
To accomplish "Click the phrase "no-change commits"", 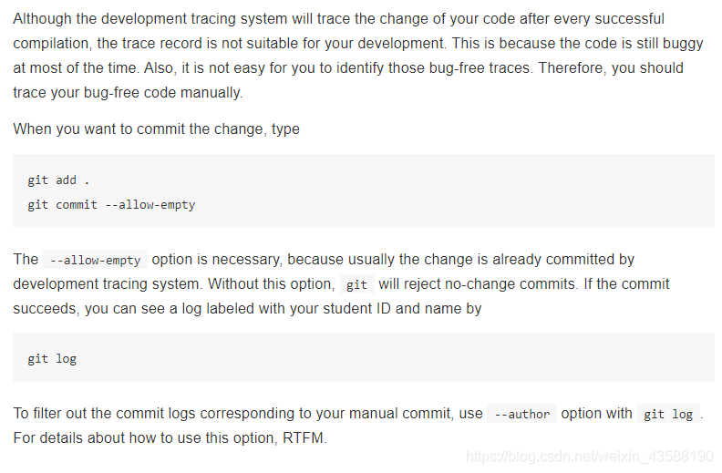I will tap(509, 283).
